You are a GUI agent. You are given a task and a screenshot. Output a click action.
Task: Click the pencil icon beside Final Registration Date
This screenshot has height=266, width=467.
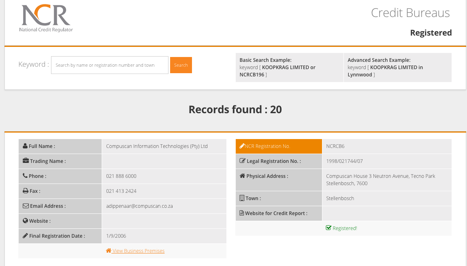26,236
